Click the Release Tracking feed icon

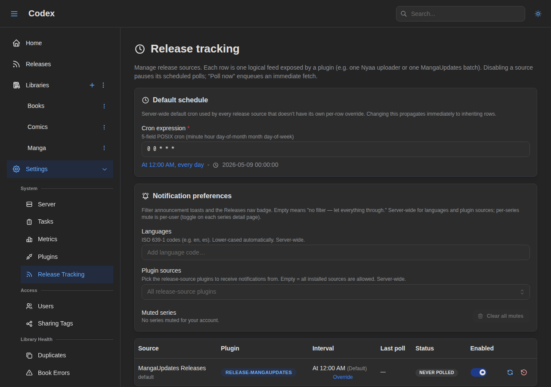click(29, 274)
